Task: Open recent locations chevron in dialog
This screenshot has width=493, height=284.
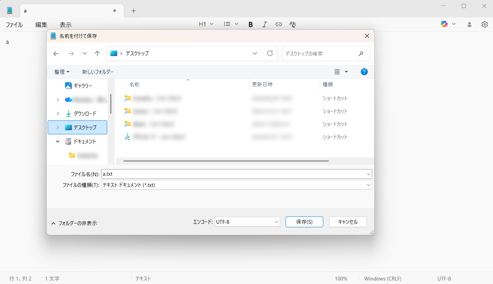Action: pos(85,54)
